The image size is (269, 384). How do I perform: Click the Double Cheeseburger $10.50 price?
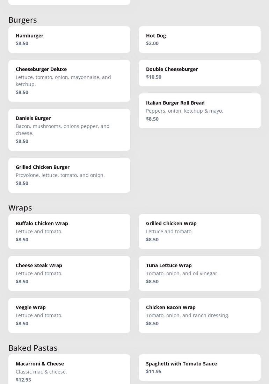(154, 77)
